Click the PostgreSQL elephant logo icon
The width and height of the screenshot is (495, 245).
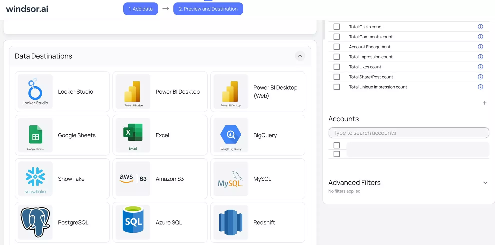click(x=35, y=222)
